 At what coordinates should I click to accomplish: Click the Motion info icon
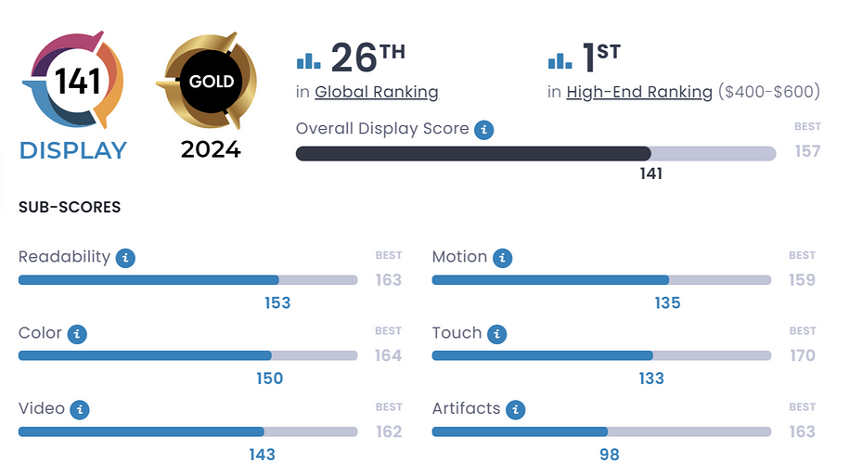pyautogui.click(x=502, y=258)
